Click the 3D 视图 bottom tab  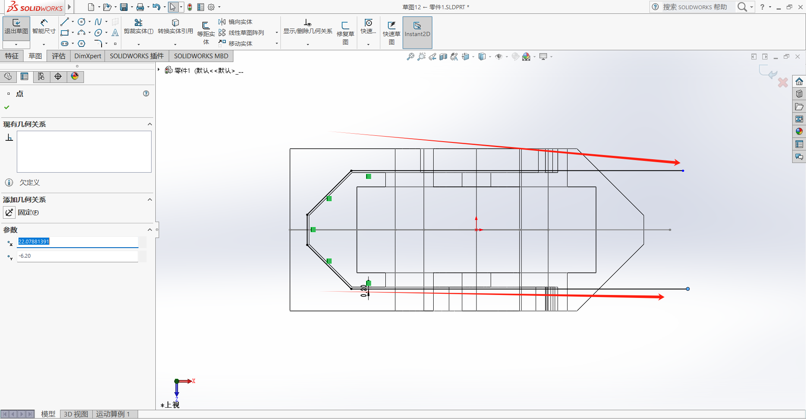76,414
